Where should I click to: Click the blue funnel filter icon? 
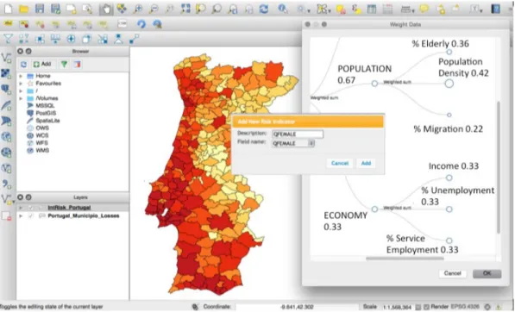pos(8,40)
